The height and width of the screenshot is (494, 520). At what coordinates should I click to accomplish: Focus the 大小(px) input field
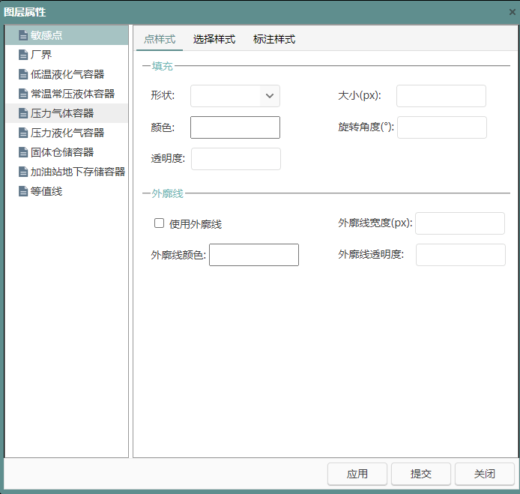[441, 96]
